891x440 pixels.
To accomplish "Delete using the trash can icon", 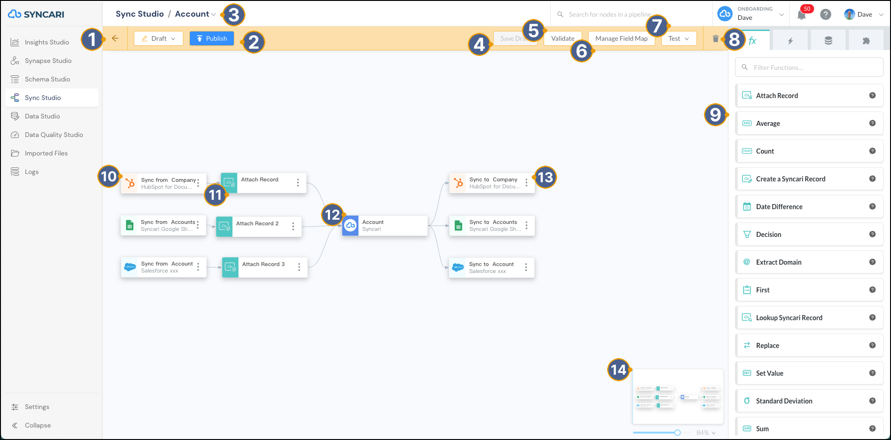I will [x=715, y=38].
